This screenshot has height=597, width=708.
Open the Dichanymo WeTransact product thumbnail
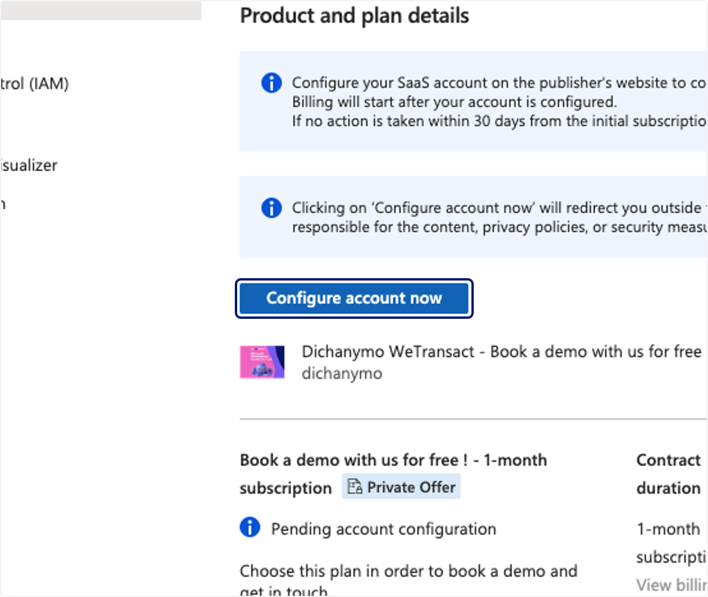(262, 362)
